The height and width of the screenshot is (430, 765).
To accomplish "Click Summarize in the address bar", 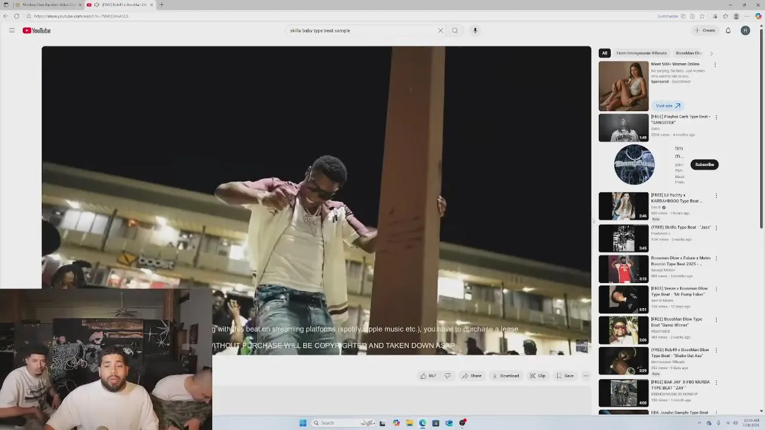I will [x=668, y=16].
